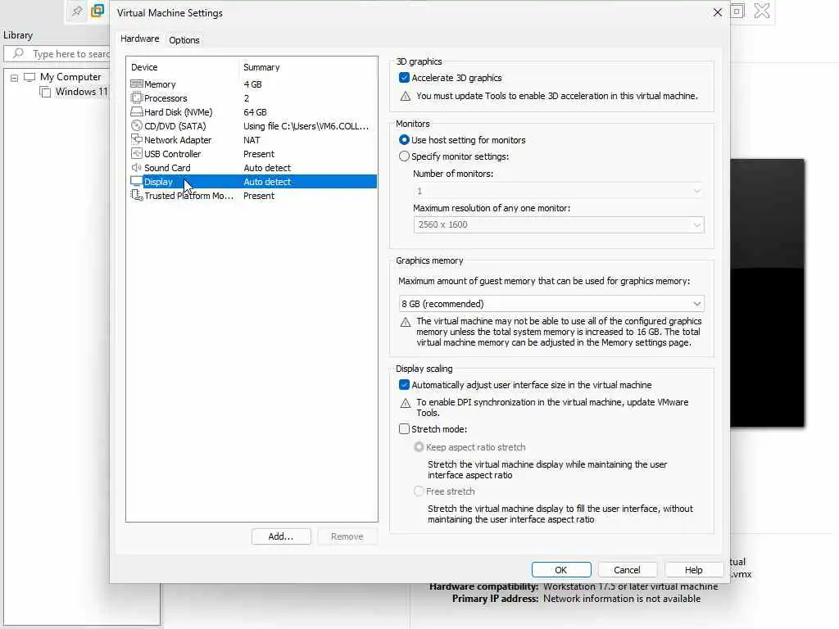Enable Stretch mode checkbox
This screenshot has width=839, height=629.
pos(404,429)
